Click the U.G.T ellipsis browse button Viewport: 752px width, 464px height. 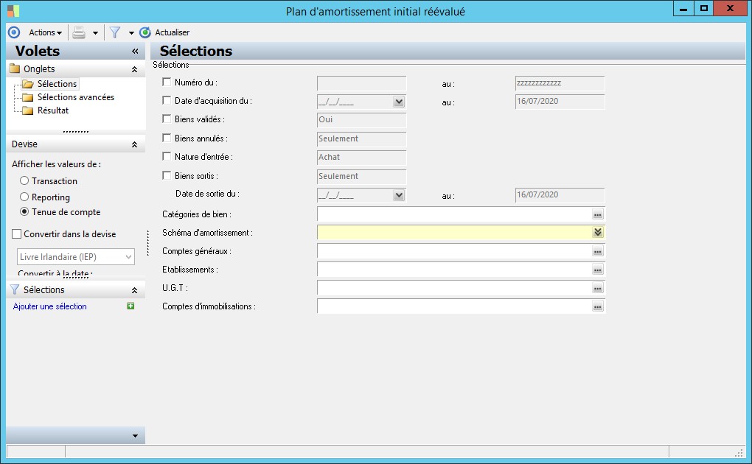click(598, 288)
